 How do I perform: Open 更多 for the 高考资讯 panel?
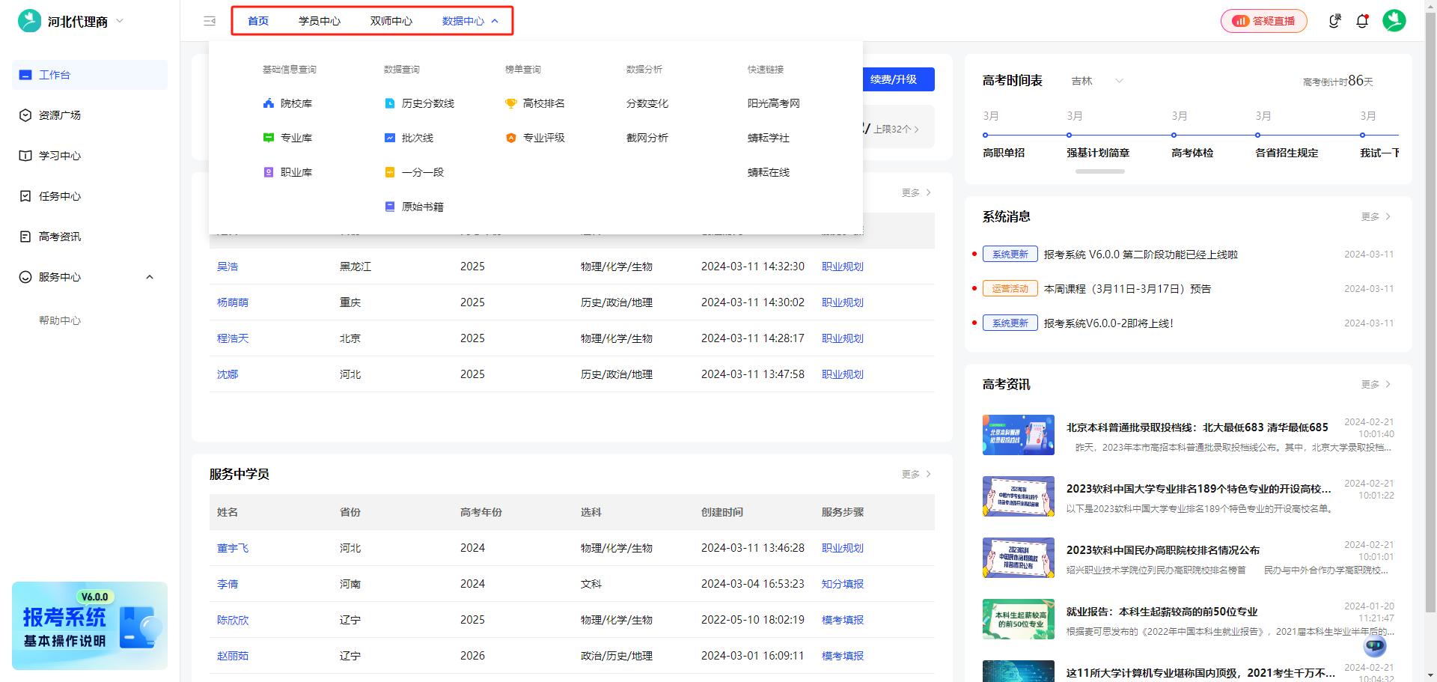[1376, 384]
